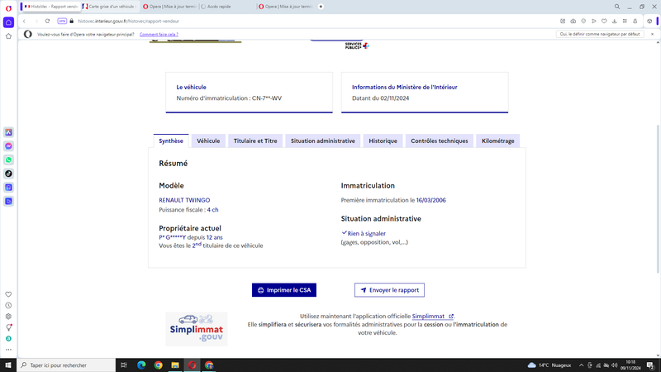Open the Contrôles techniques tab
Image resolution: width=661 pixels, height=372 pixels.
click(x=440, y=141)
